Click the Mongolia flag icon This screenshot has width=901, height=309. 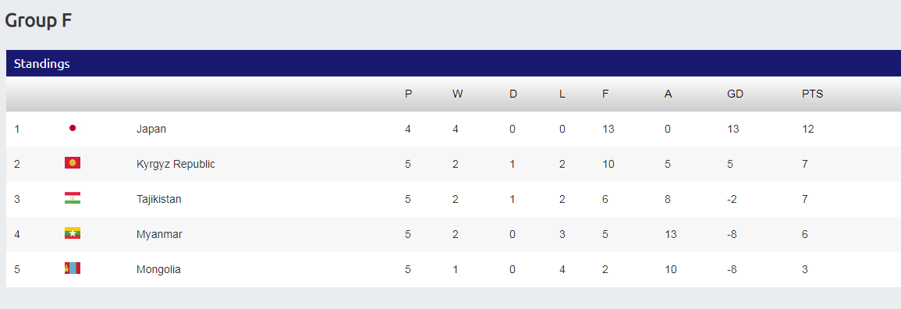click(73, 268)
